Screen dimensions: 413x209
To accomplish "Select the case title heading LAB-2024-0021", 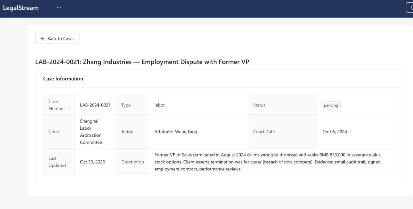I will coord(142,62).
